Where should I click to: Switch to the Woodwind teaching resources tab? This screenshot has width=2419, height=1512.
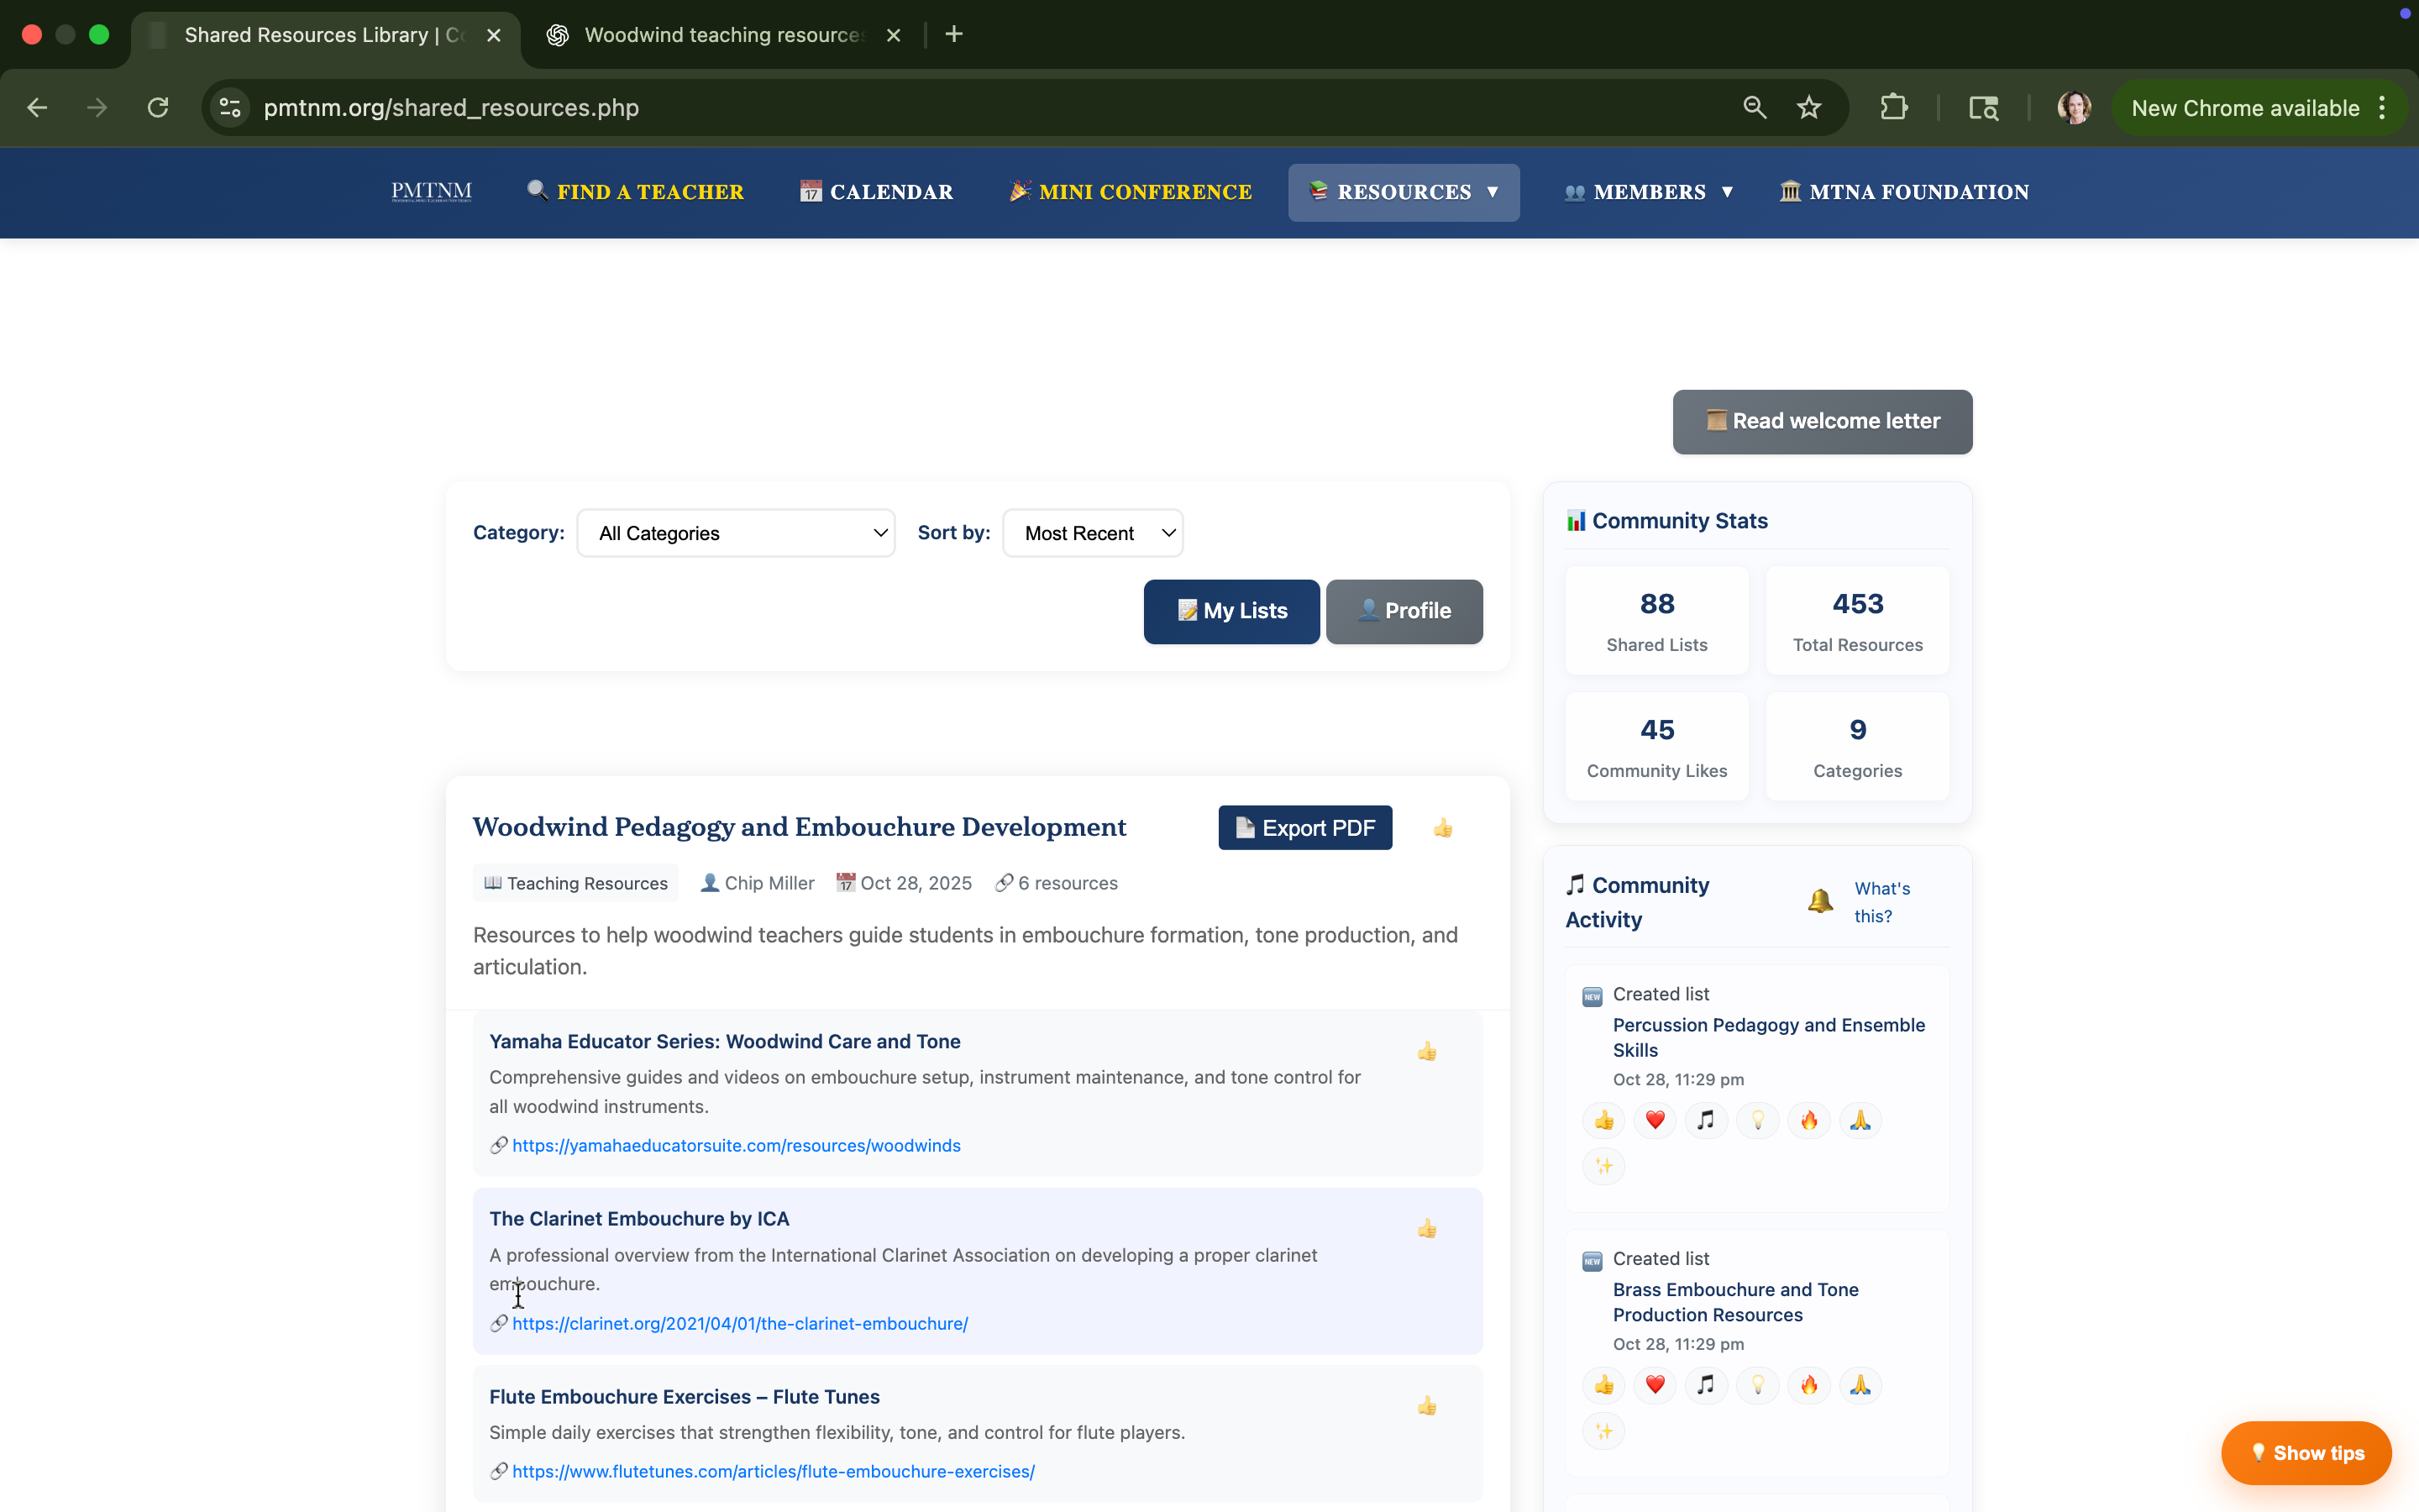(x=722, y=35)
